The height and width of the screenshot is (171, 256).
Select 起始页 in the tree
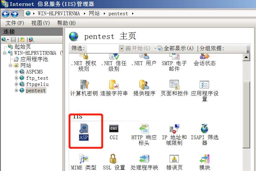coord(22,47)
